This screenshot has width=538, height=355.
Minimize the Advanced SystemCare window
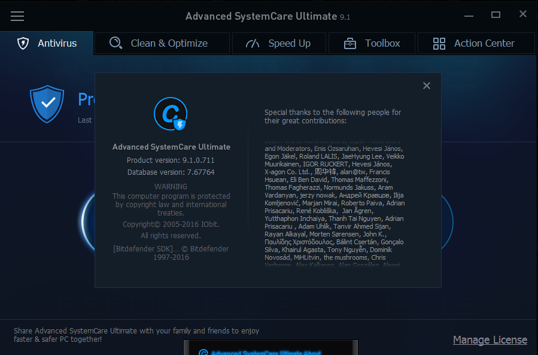pos(469,16)
